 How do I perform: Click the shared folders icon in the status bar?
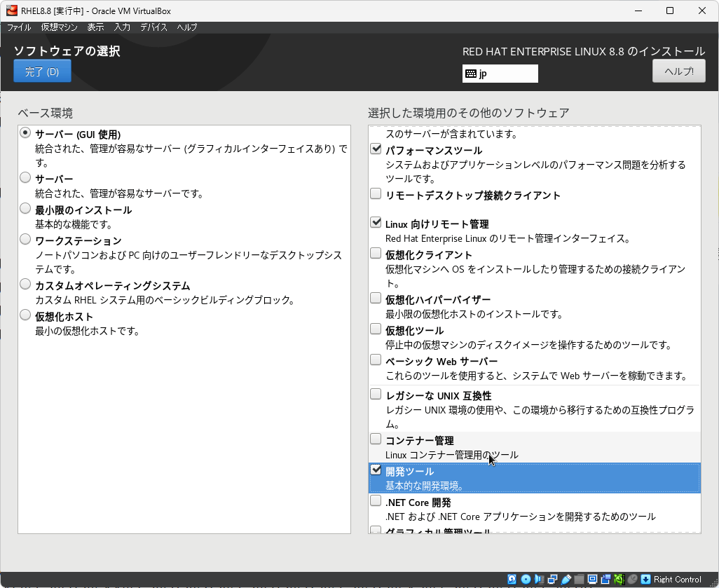(x=579, y=580)
